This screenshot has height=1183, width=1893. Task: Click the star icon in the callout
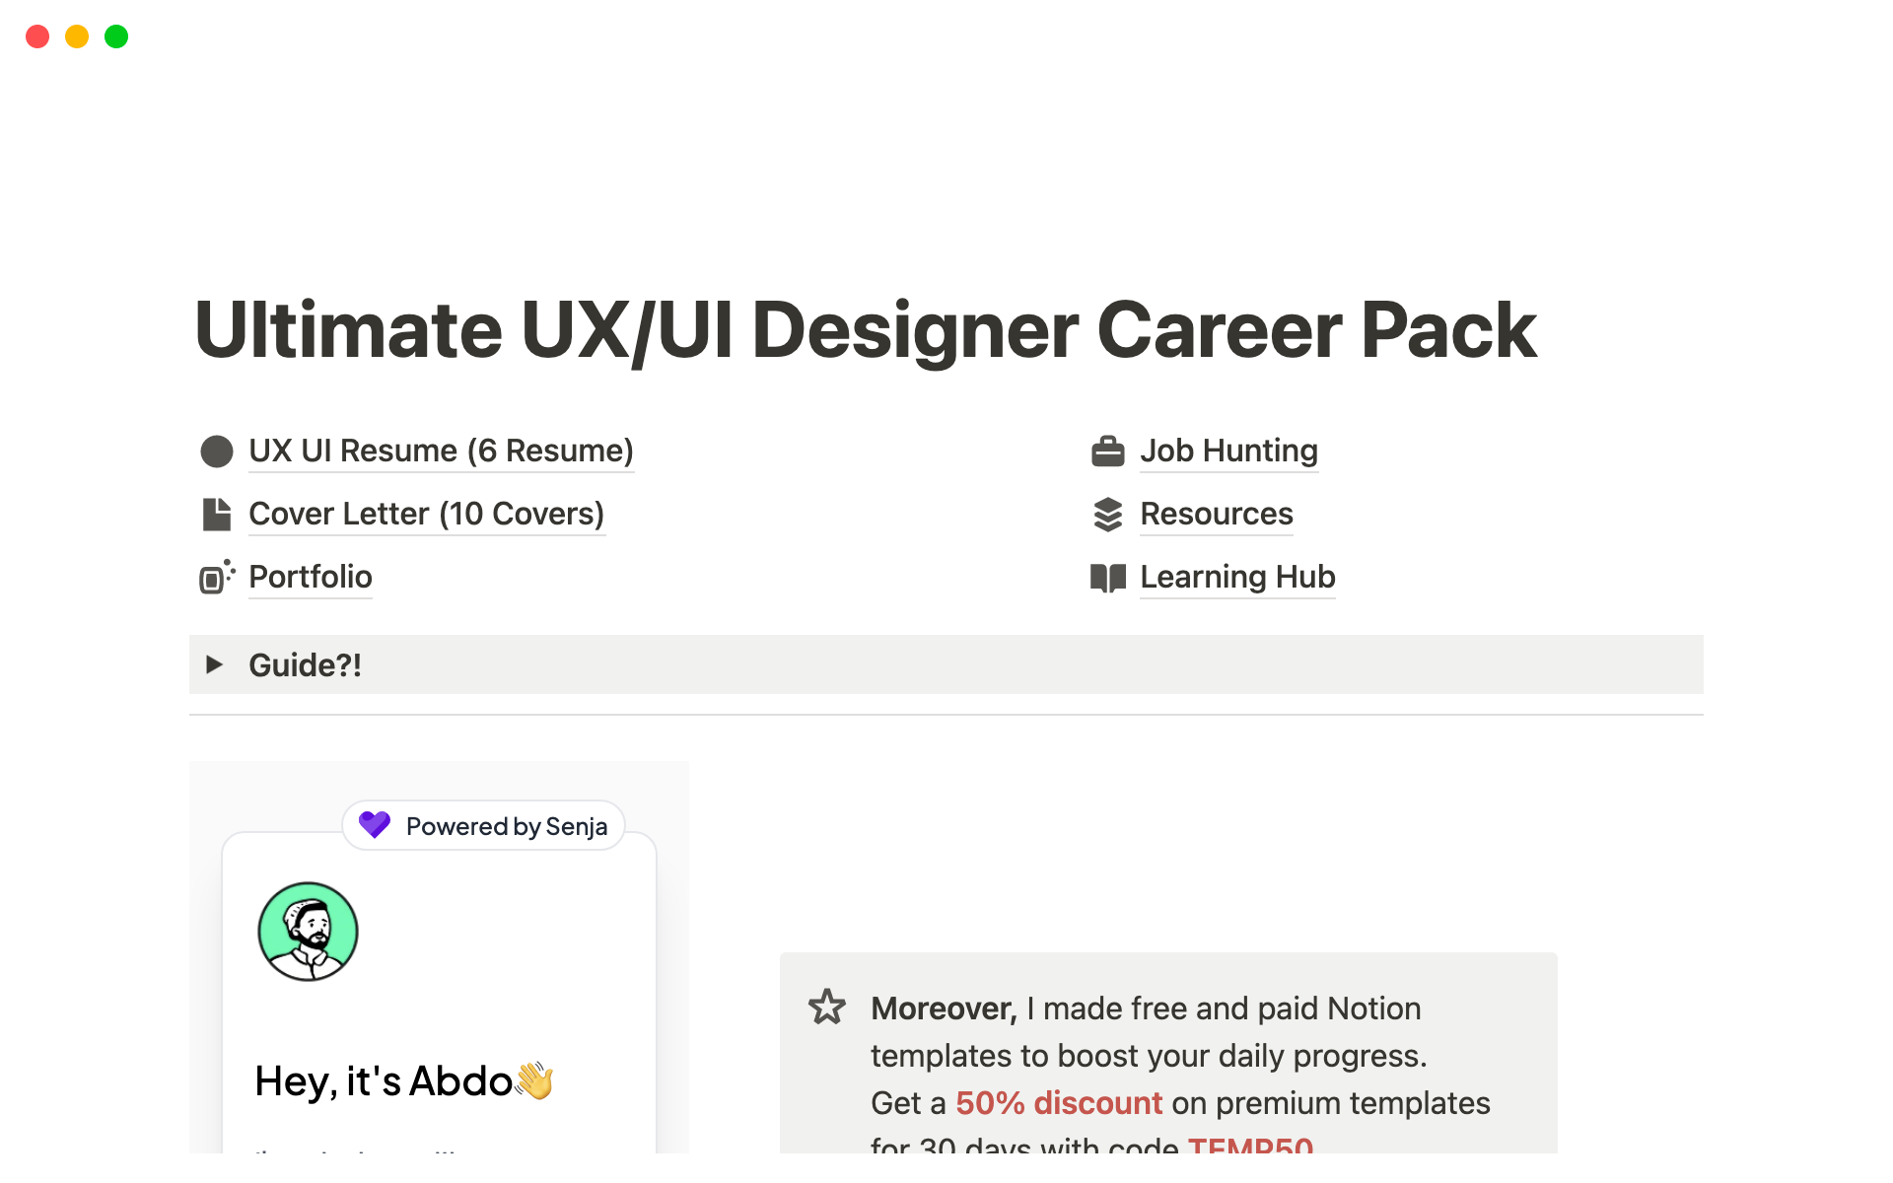827,1008
